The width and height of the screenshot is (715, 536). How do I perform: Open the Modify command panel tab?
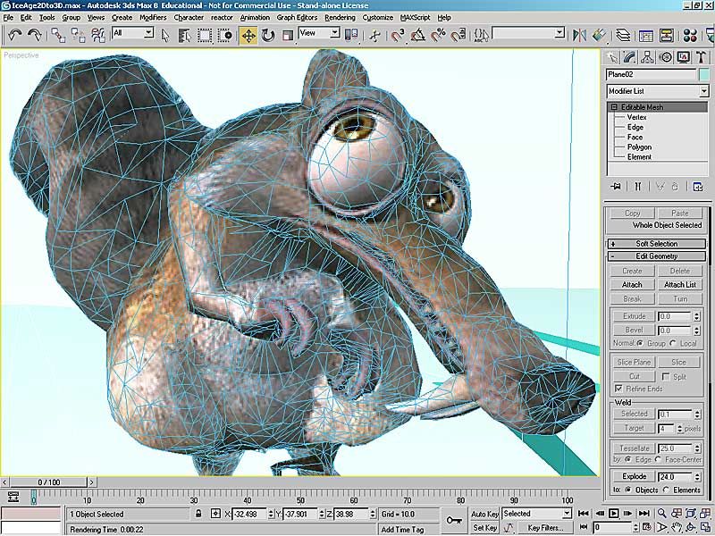pos(629,57)
